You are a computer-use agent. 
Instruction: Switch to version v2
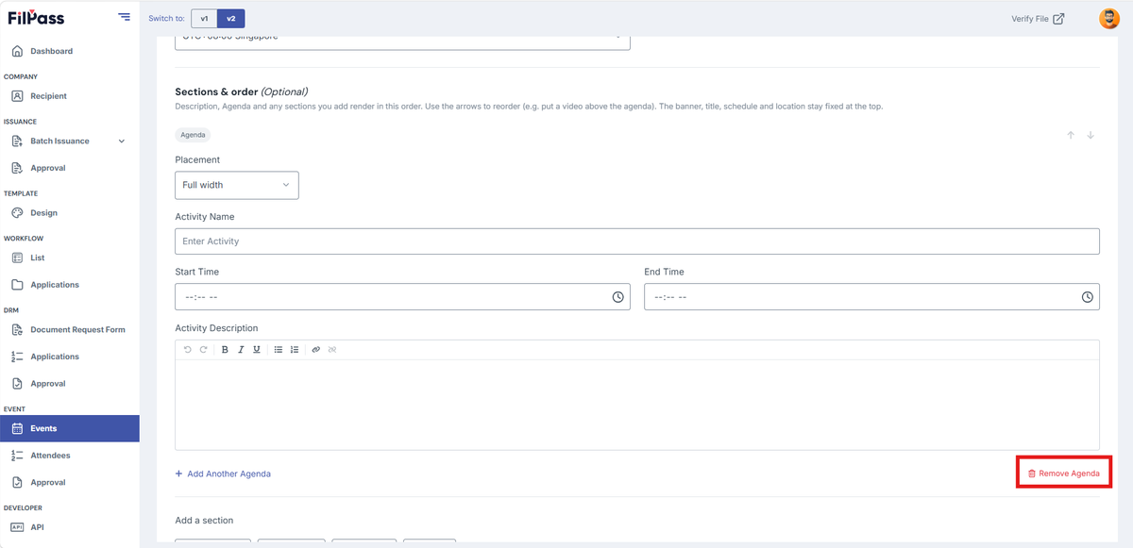point(230,18)
